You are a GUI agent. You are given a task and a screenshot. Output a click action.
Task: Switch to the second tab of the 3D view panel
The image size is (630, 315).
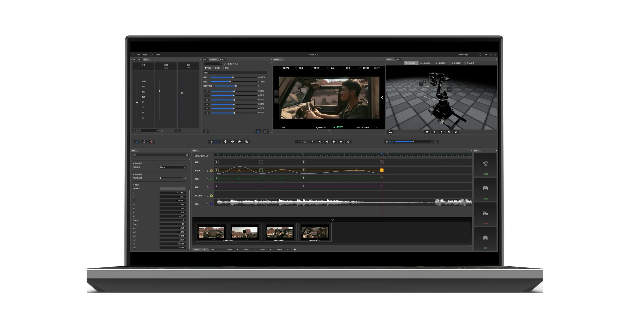click(398, 60)
